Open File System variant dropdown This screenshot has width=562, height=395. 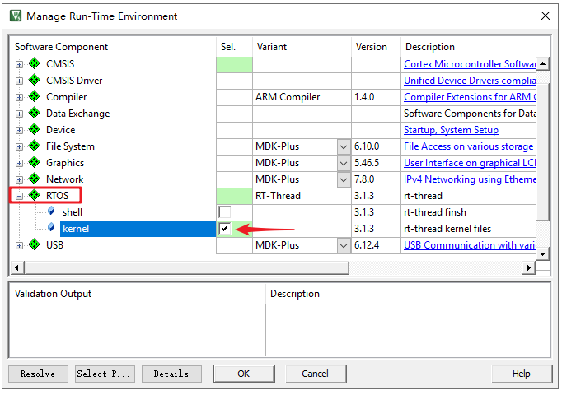pyautogui.click(x=344, y=146)
